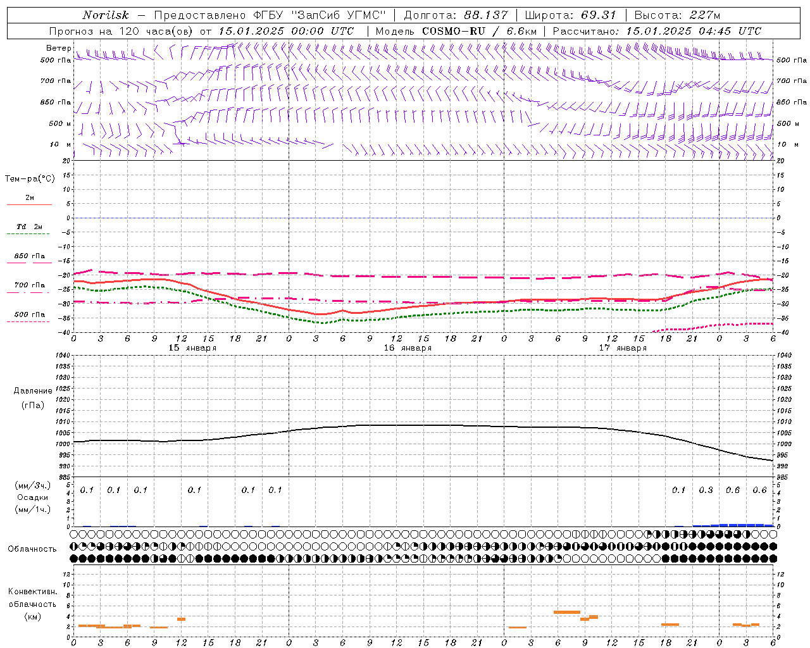Screen dimensions: 810x648
Task: Click left-side '500 м' wind level label
Action: [x=60, y=123]
